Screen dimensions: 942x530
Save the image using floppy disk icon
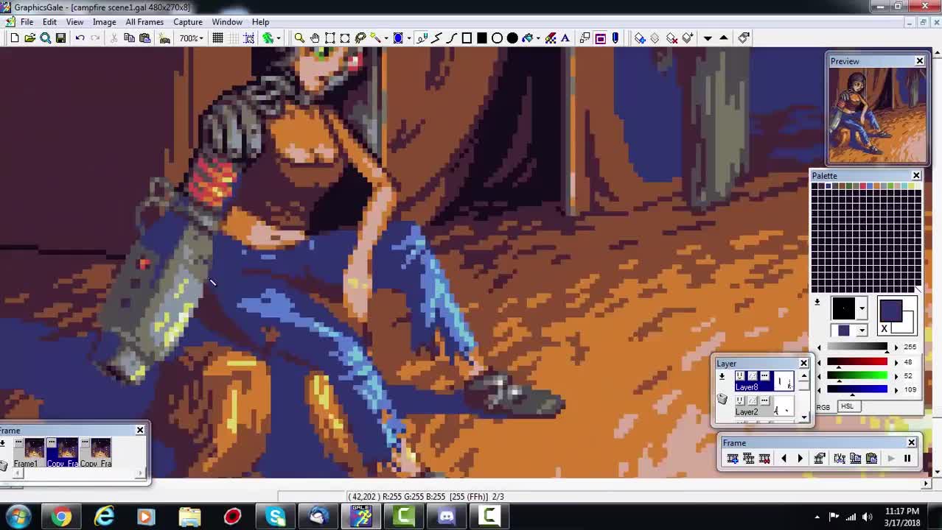tap(60, 38)
